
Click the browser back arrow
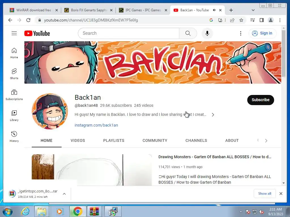point(10,20)
